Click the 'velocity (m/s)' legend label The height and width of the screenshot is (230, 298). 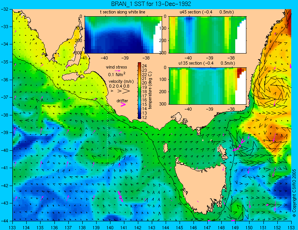tap(121, 82)
